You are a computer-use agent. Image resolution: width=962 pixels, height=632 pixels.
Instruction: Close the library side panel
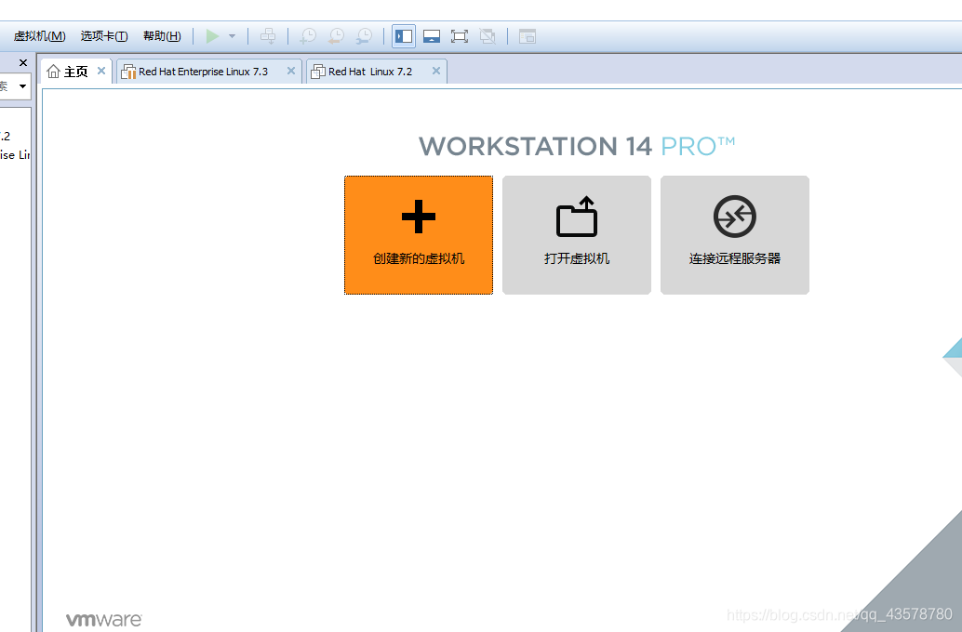pos(23,62)
